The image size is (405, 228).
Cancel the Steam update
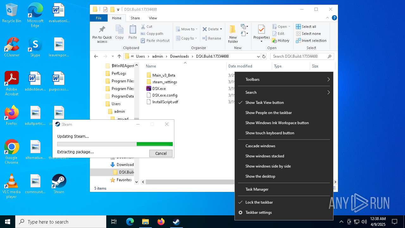[x=161, y=153]
